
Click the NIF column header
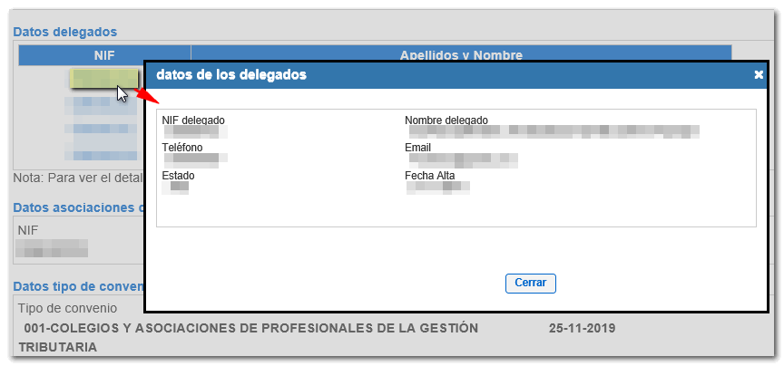[x=104, y=55]
